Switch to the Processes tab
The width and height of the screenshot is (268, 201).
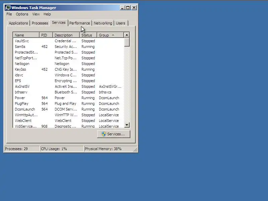tap(40, 23)
